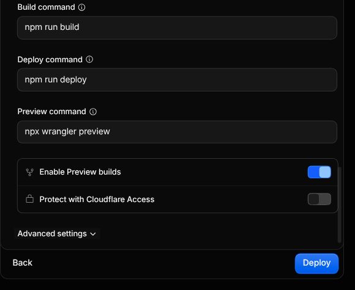Click the "Protect with Cloudflare Access" text
This screenshot has width=355, height=290.
pos(97,199)
